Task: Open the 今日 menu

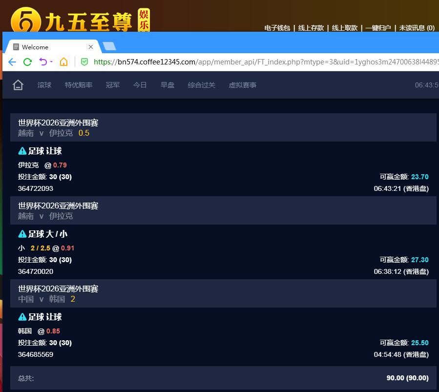Action: [x=140, y=85]
